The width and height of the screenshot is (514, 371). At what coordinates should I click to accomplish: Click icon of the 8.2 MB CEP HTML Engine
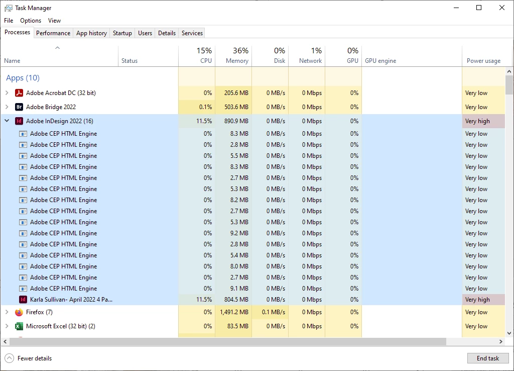tap(23, 200)
